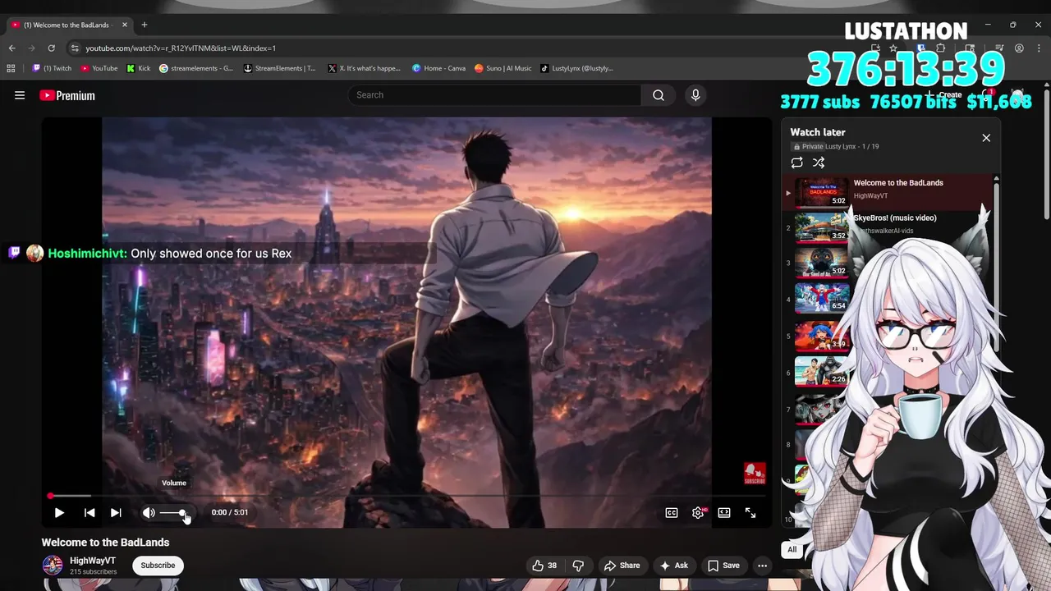
Task: Skip to the next video
Action: point(116,512)
